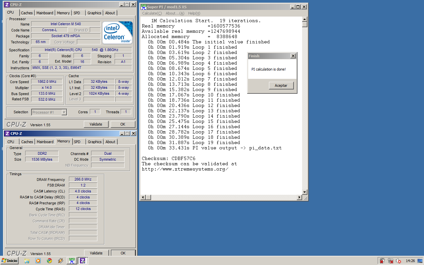424x265 pixels.
Task: Click the top CPU-Z window title icon
Action: tap(7, 5)
